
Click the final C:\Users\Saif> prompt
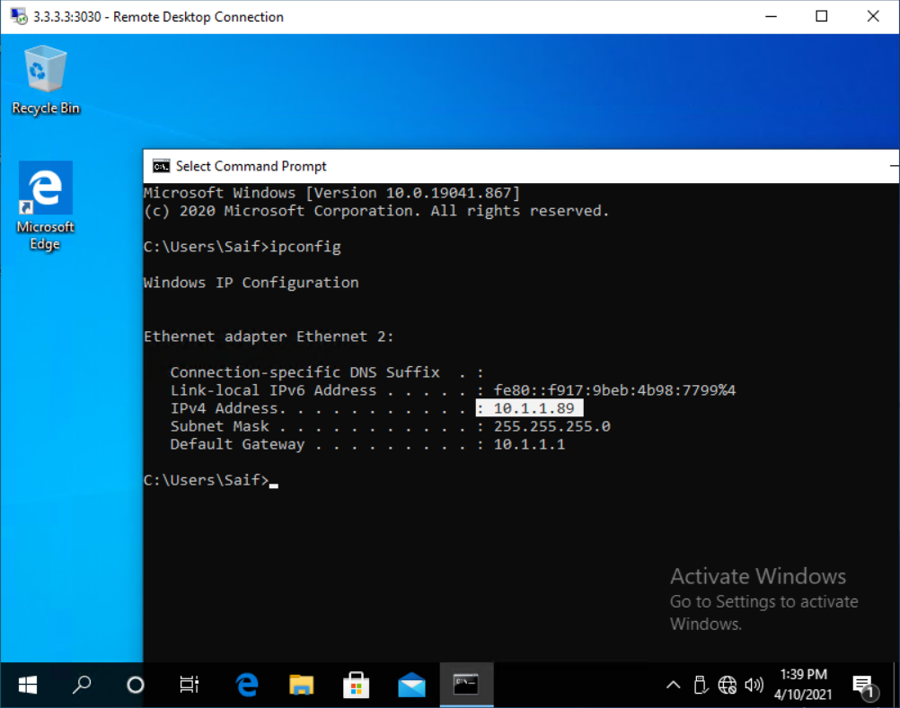(x=206, y=480)
